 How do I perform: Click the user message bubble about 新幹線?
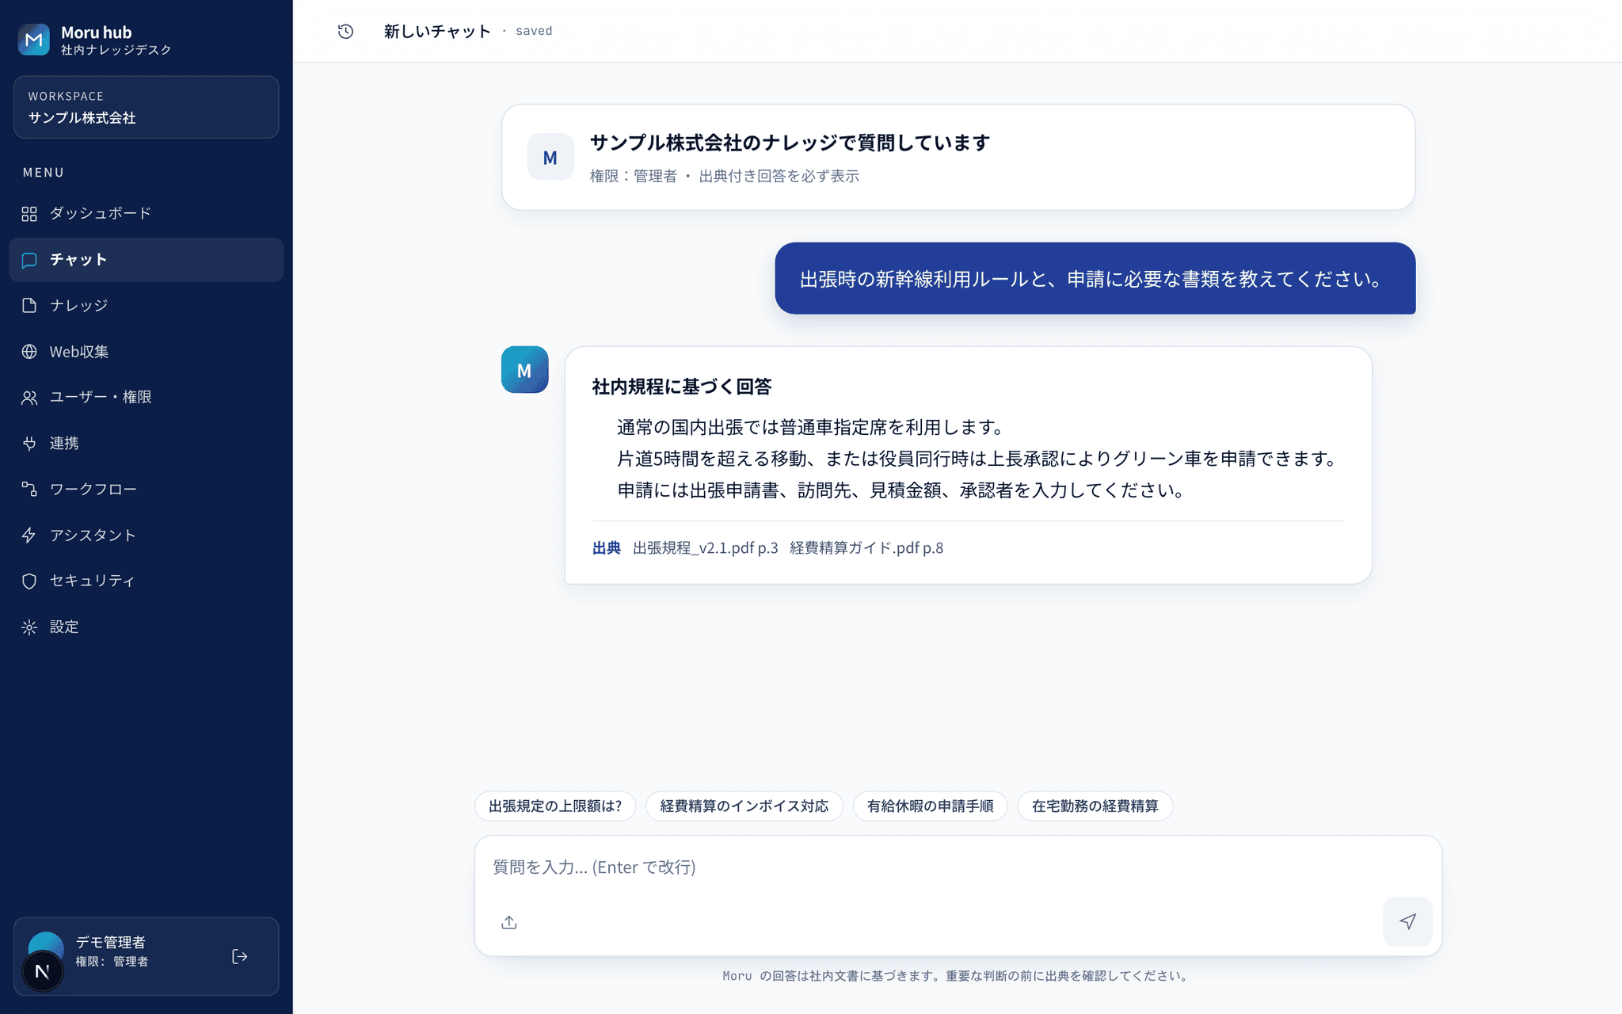pos(1095,279)
